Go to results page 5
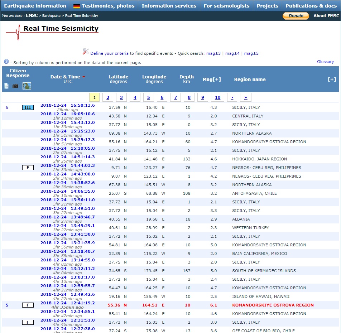This screenshot has width=341, height=333. 148,97
